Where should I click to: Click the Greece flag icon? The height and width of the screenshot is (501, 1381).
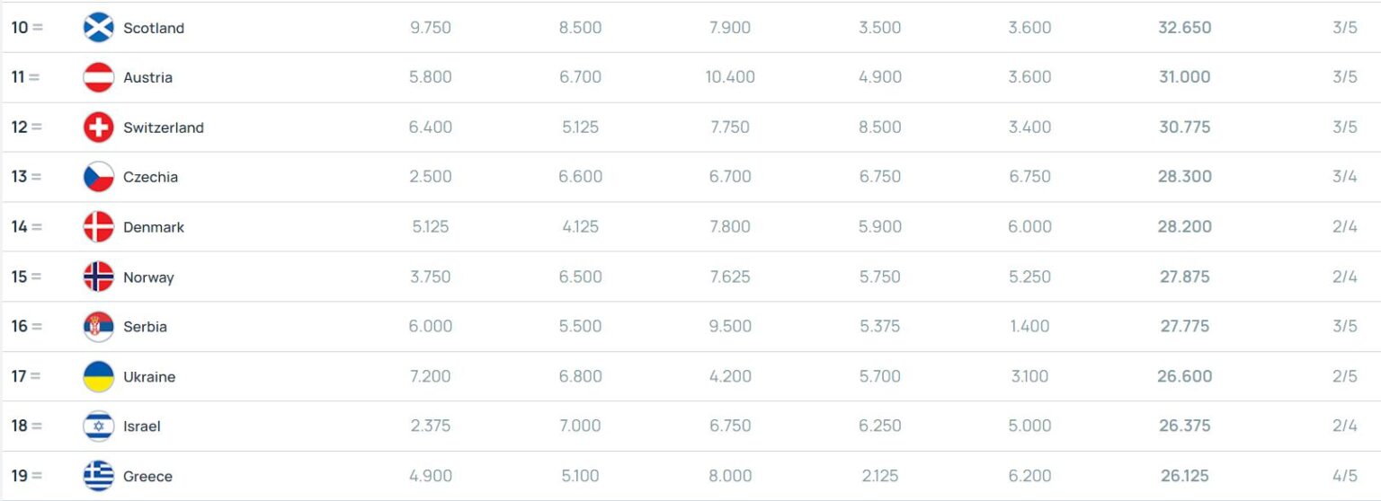pyautogui.click(x=98, y=476)
